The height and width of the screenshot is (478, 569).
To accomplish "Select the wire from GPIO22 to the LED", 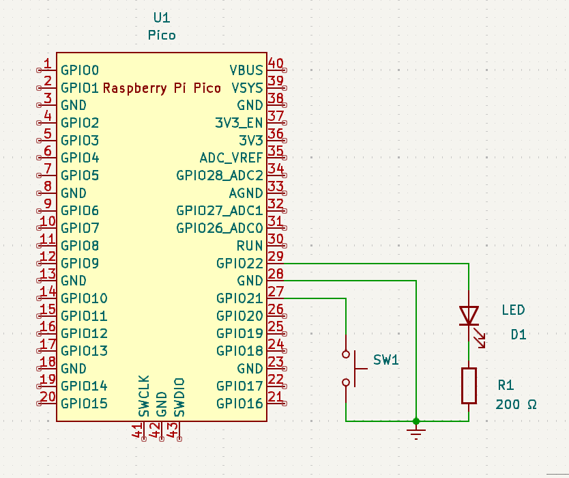I will pos(375,263).
